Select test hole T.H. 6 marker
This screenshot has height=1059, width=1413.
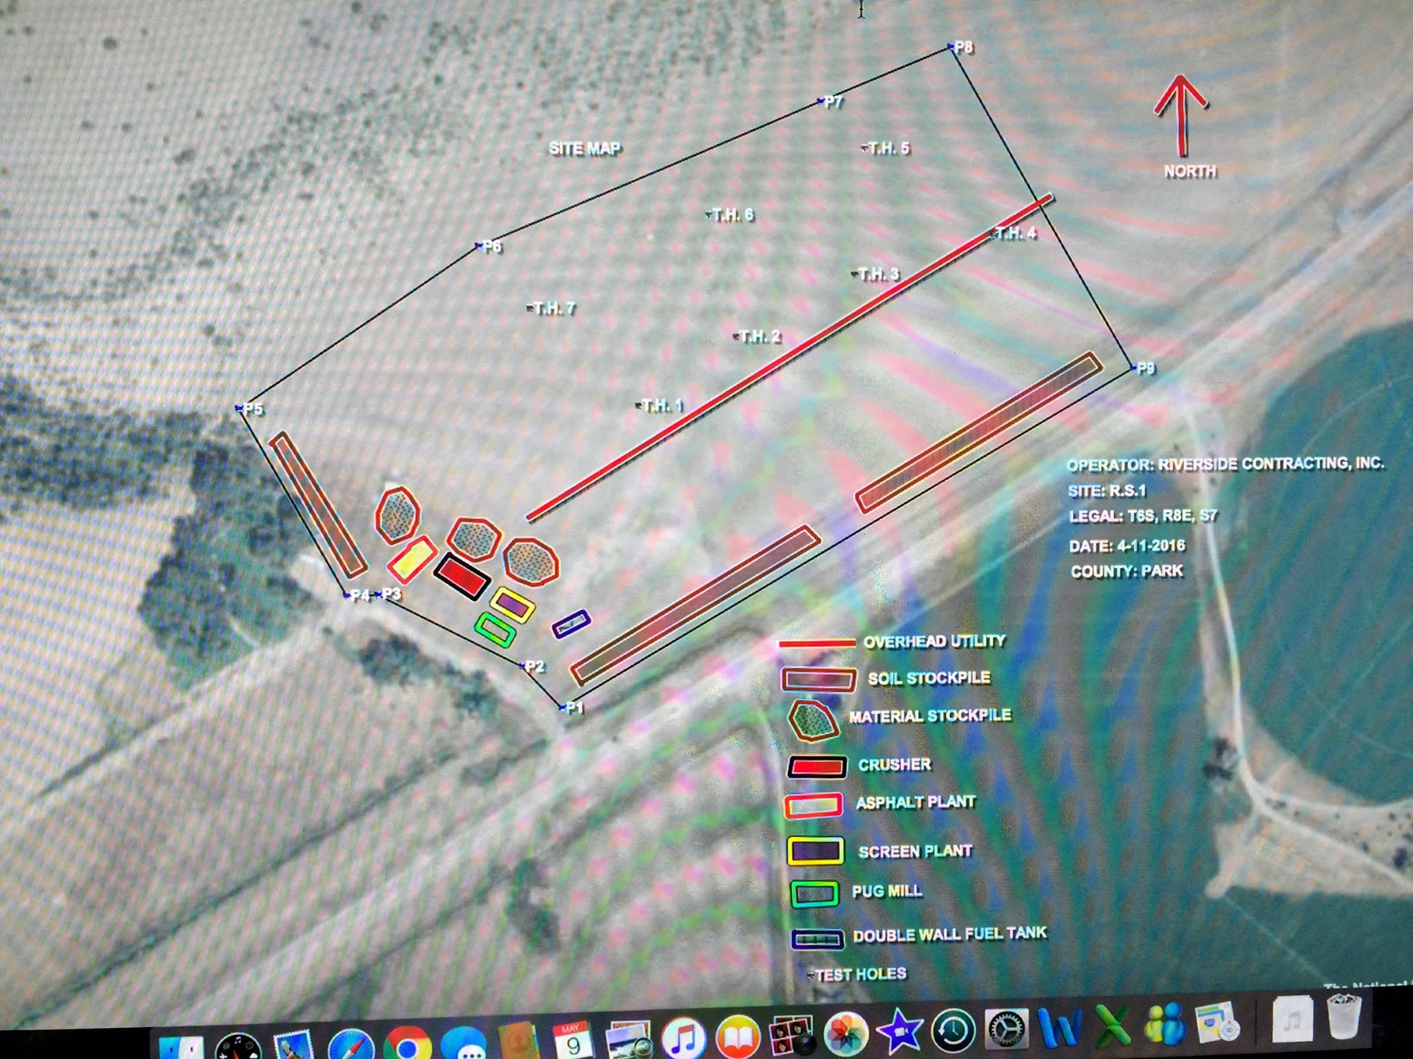[709, 215]
